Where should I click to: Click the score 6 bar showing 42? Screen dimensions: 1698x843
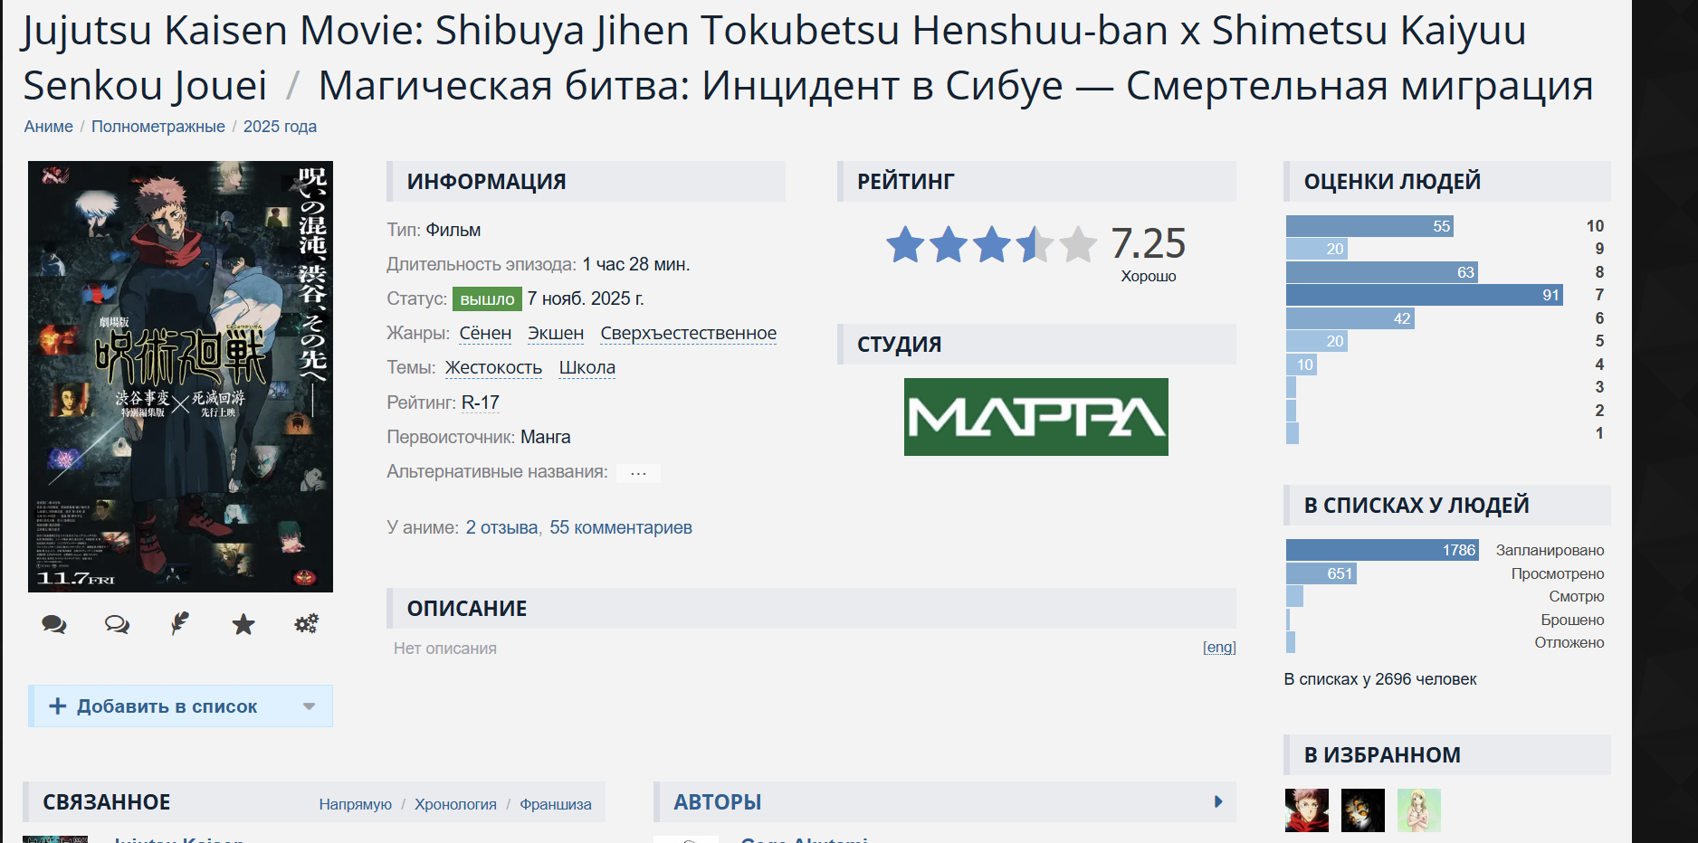1350,318
